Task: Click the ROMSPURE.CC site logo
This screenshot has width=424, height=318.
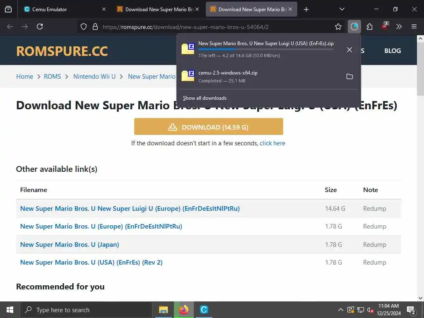Action: 62,51
